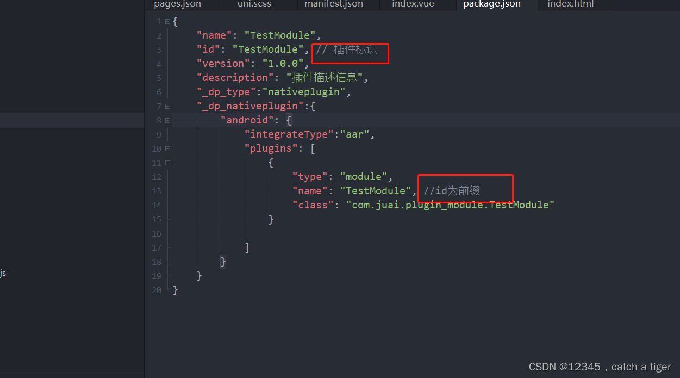Click the "nativeplugin" value on line 6
This screenshot has height=378, width=680.
[x=304, y=92]
